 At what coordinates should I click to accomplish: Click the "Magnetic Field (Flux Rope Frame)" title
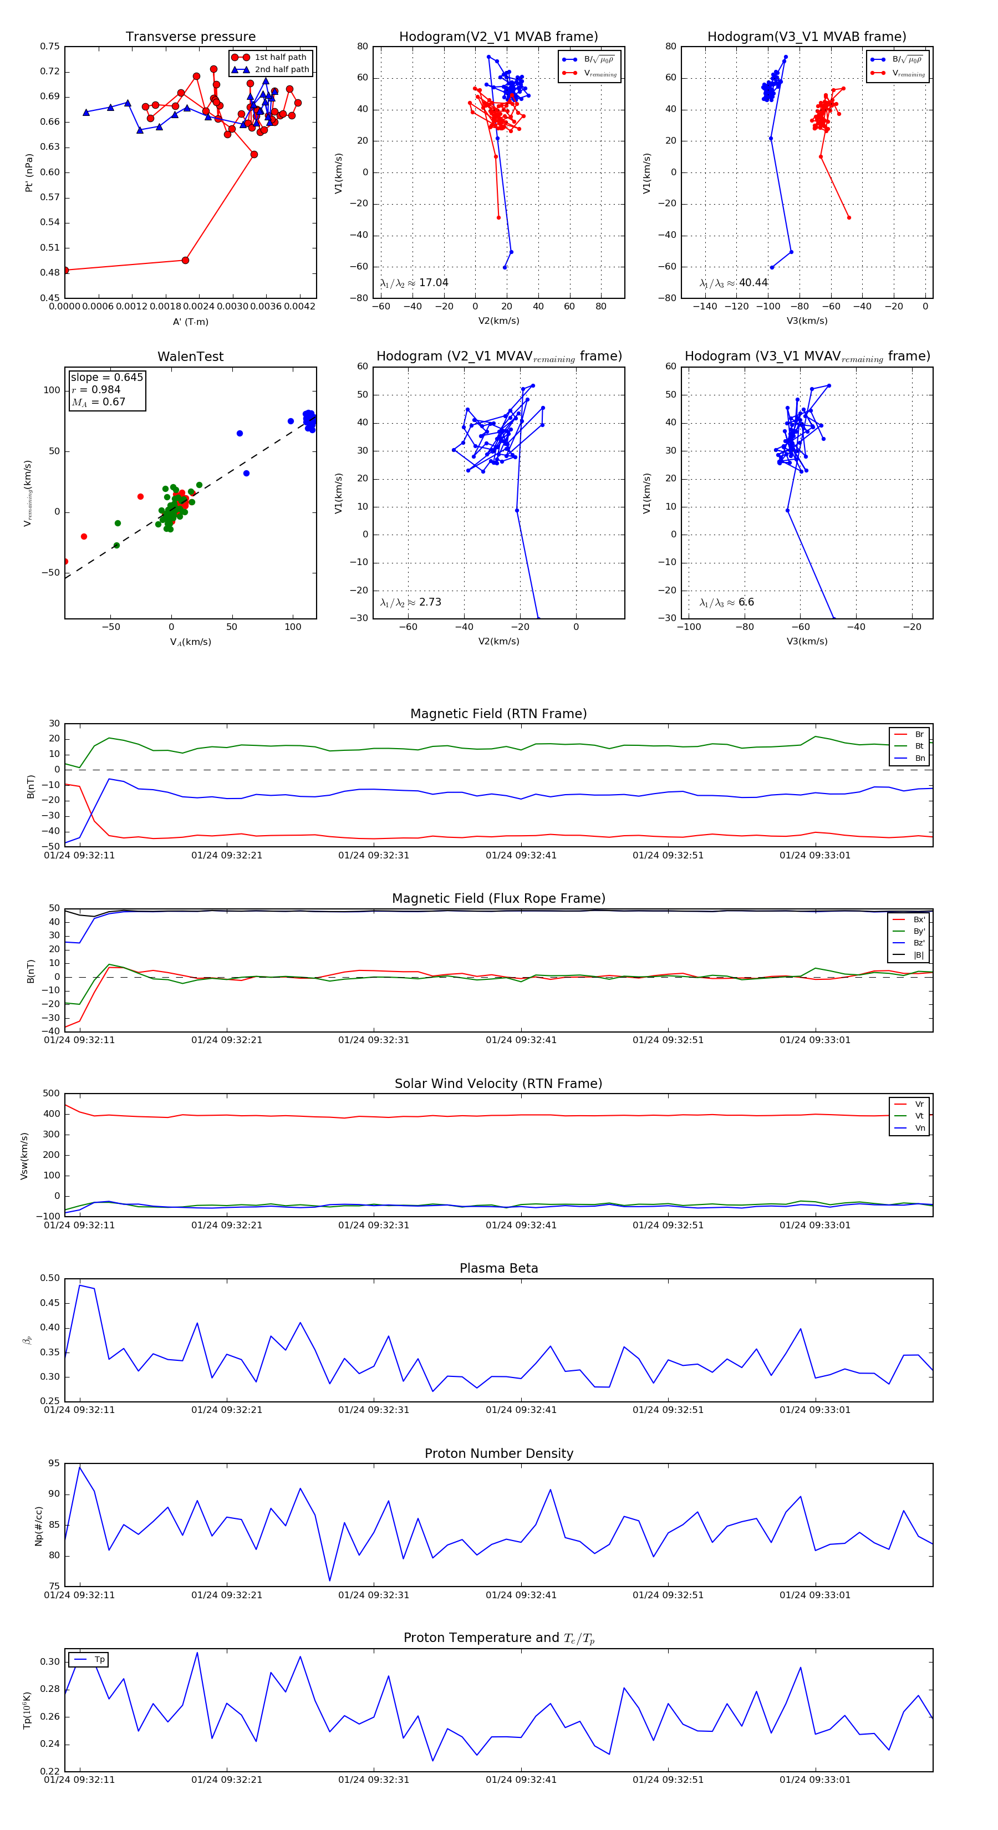pyautogui.click(x=498, y=899)
